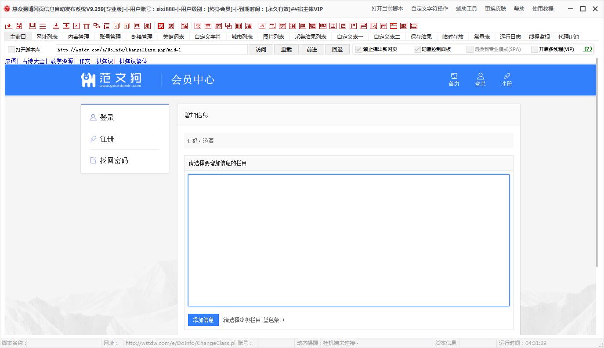The width and height of the screenshot is (604, 348).
Task: Click the green help (?) icon
Action: coord(588,49)
